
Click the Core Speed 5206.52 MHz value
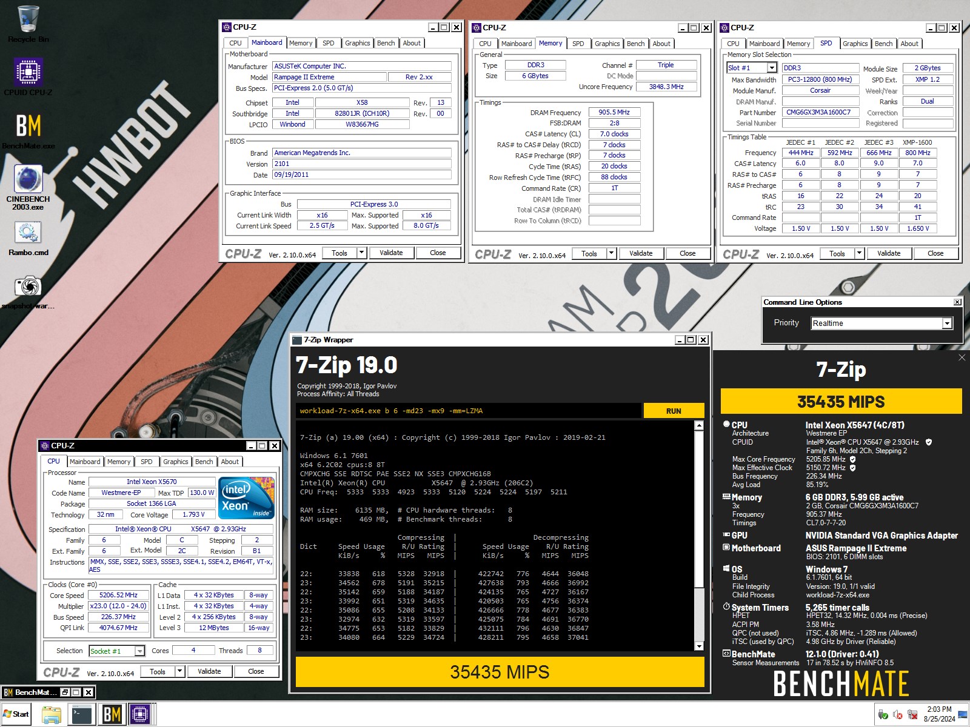[x=119, y=595]
